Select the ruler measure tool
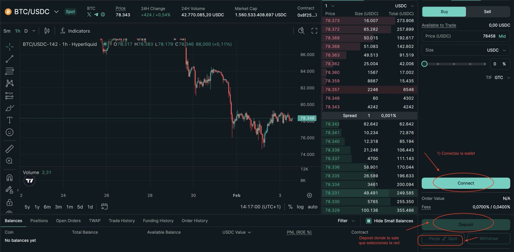Image resolution: width=514 pixels, height=252 pixels. 9,149
